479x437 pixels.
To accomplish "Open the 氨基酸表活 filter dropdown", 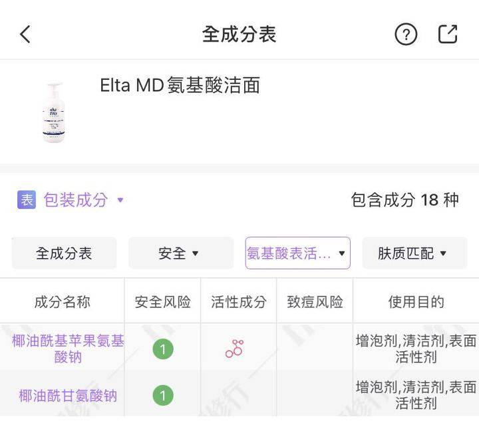I will [297, 253].
